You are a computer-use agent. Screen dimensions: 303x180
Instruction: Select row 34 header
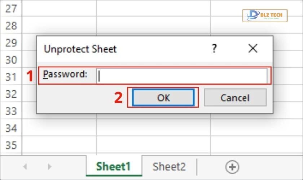[11, 128]
